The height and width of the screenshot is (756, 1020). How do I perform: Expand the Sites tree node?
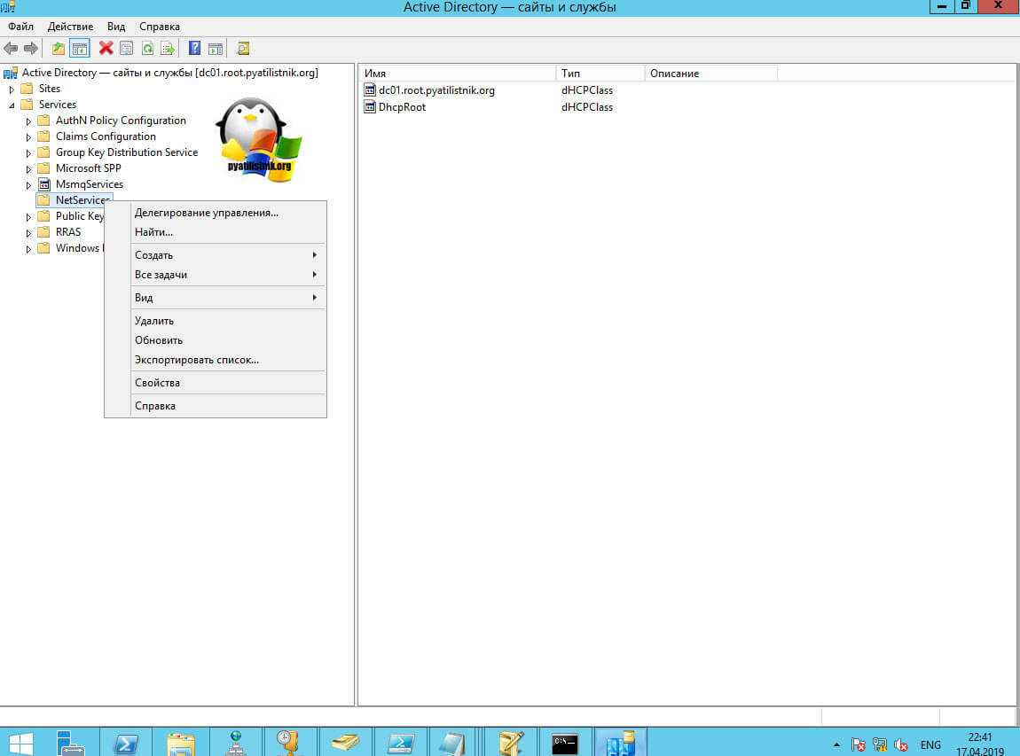click(x=12, y=90)
